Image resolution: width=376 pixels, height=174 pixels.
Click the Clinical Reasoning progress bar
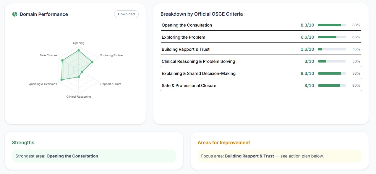[x=332, y=61]
